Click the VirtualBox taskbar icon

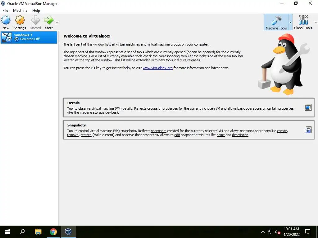click(x=68, y=232)
